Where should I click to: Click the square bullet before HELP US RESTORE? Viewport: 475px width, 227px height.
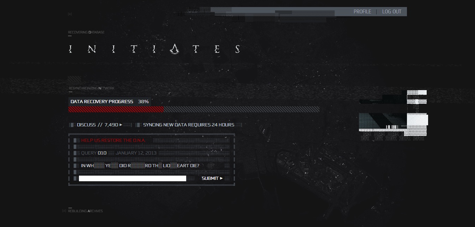(75, 140)
